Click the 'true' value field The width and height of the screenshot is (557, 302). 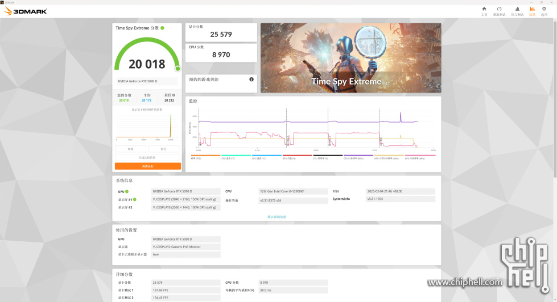tap(186, 254)
